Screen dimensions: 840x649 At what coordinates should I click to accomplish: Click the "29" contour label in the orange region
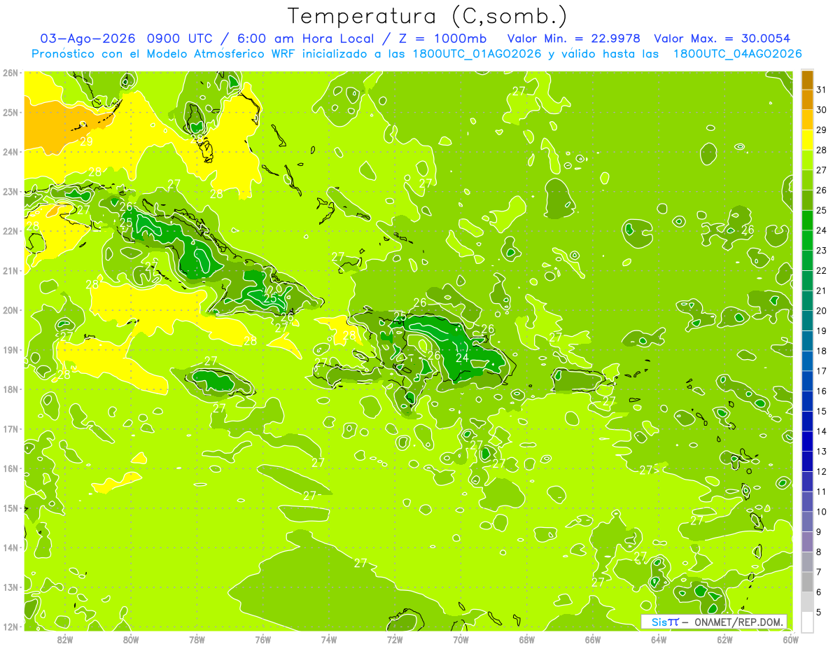87,141
